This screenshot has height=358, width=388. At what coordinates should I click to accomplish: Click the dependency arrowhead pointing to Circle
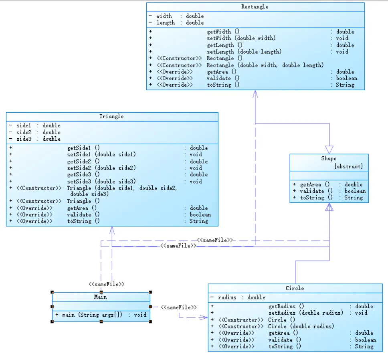[203, 318]
